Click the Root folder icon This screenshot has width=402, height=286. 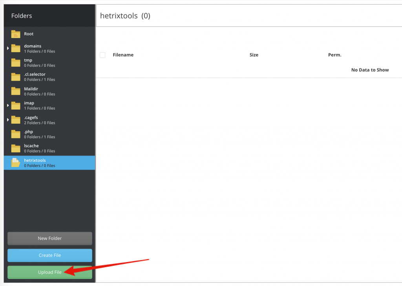[x=16, y=34]
